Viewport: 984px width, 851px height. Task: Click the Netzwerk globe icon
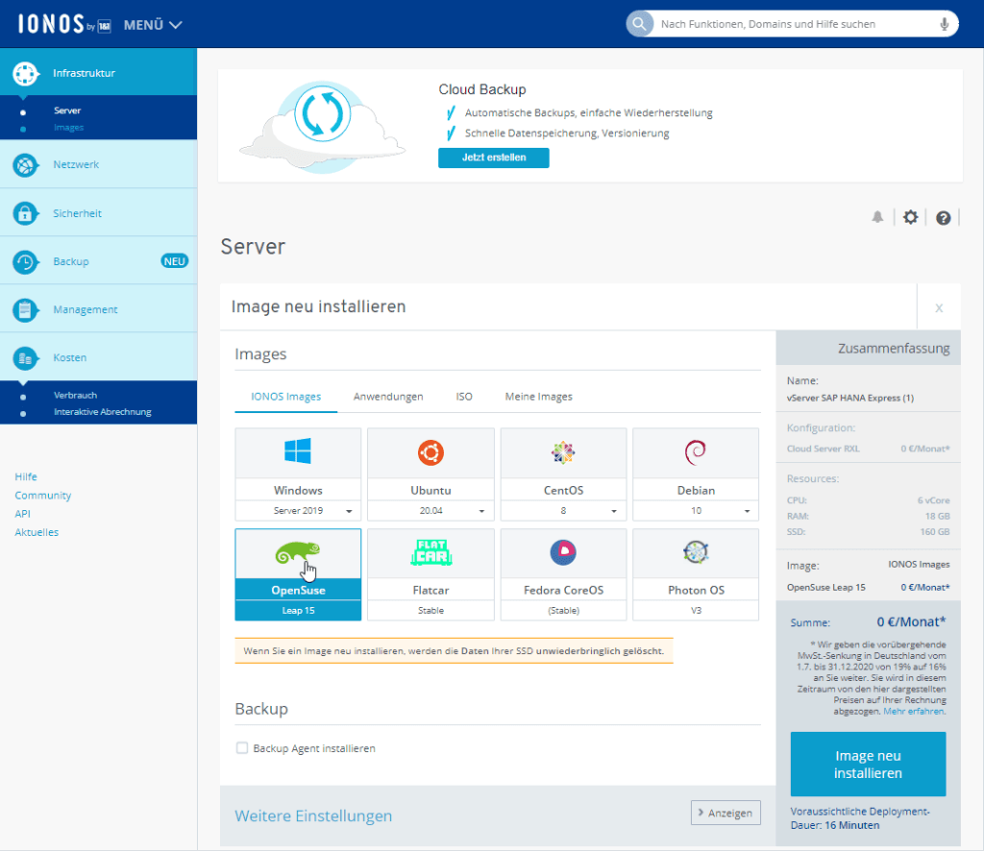point(26,165)
